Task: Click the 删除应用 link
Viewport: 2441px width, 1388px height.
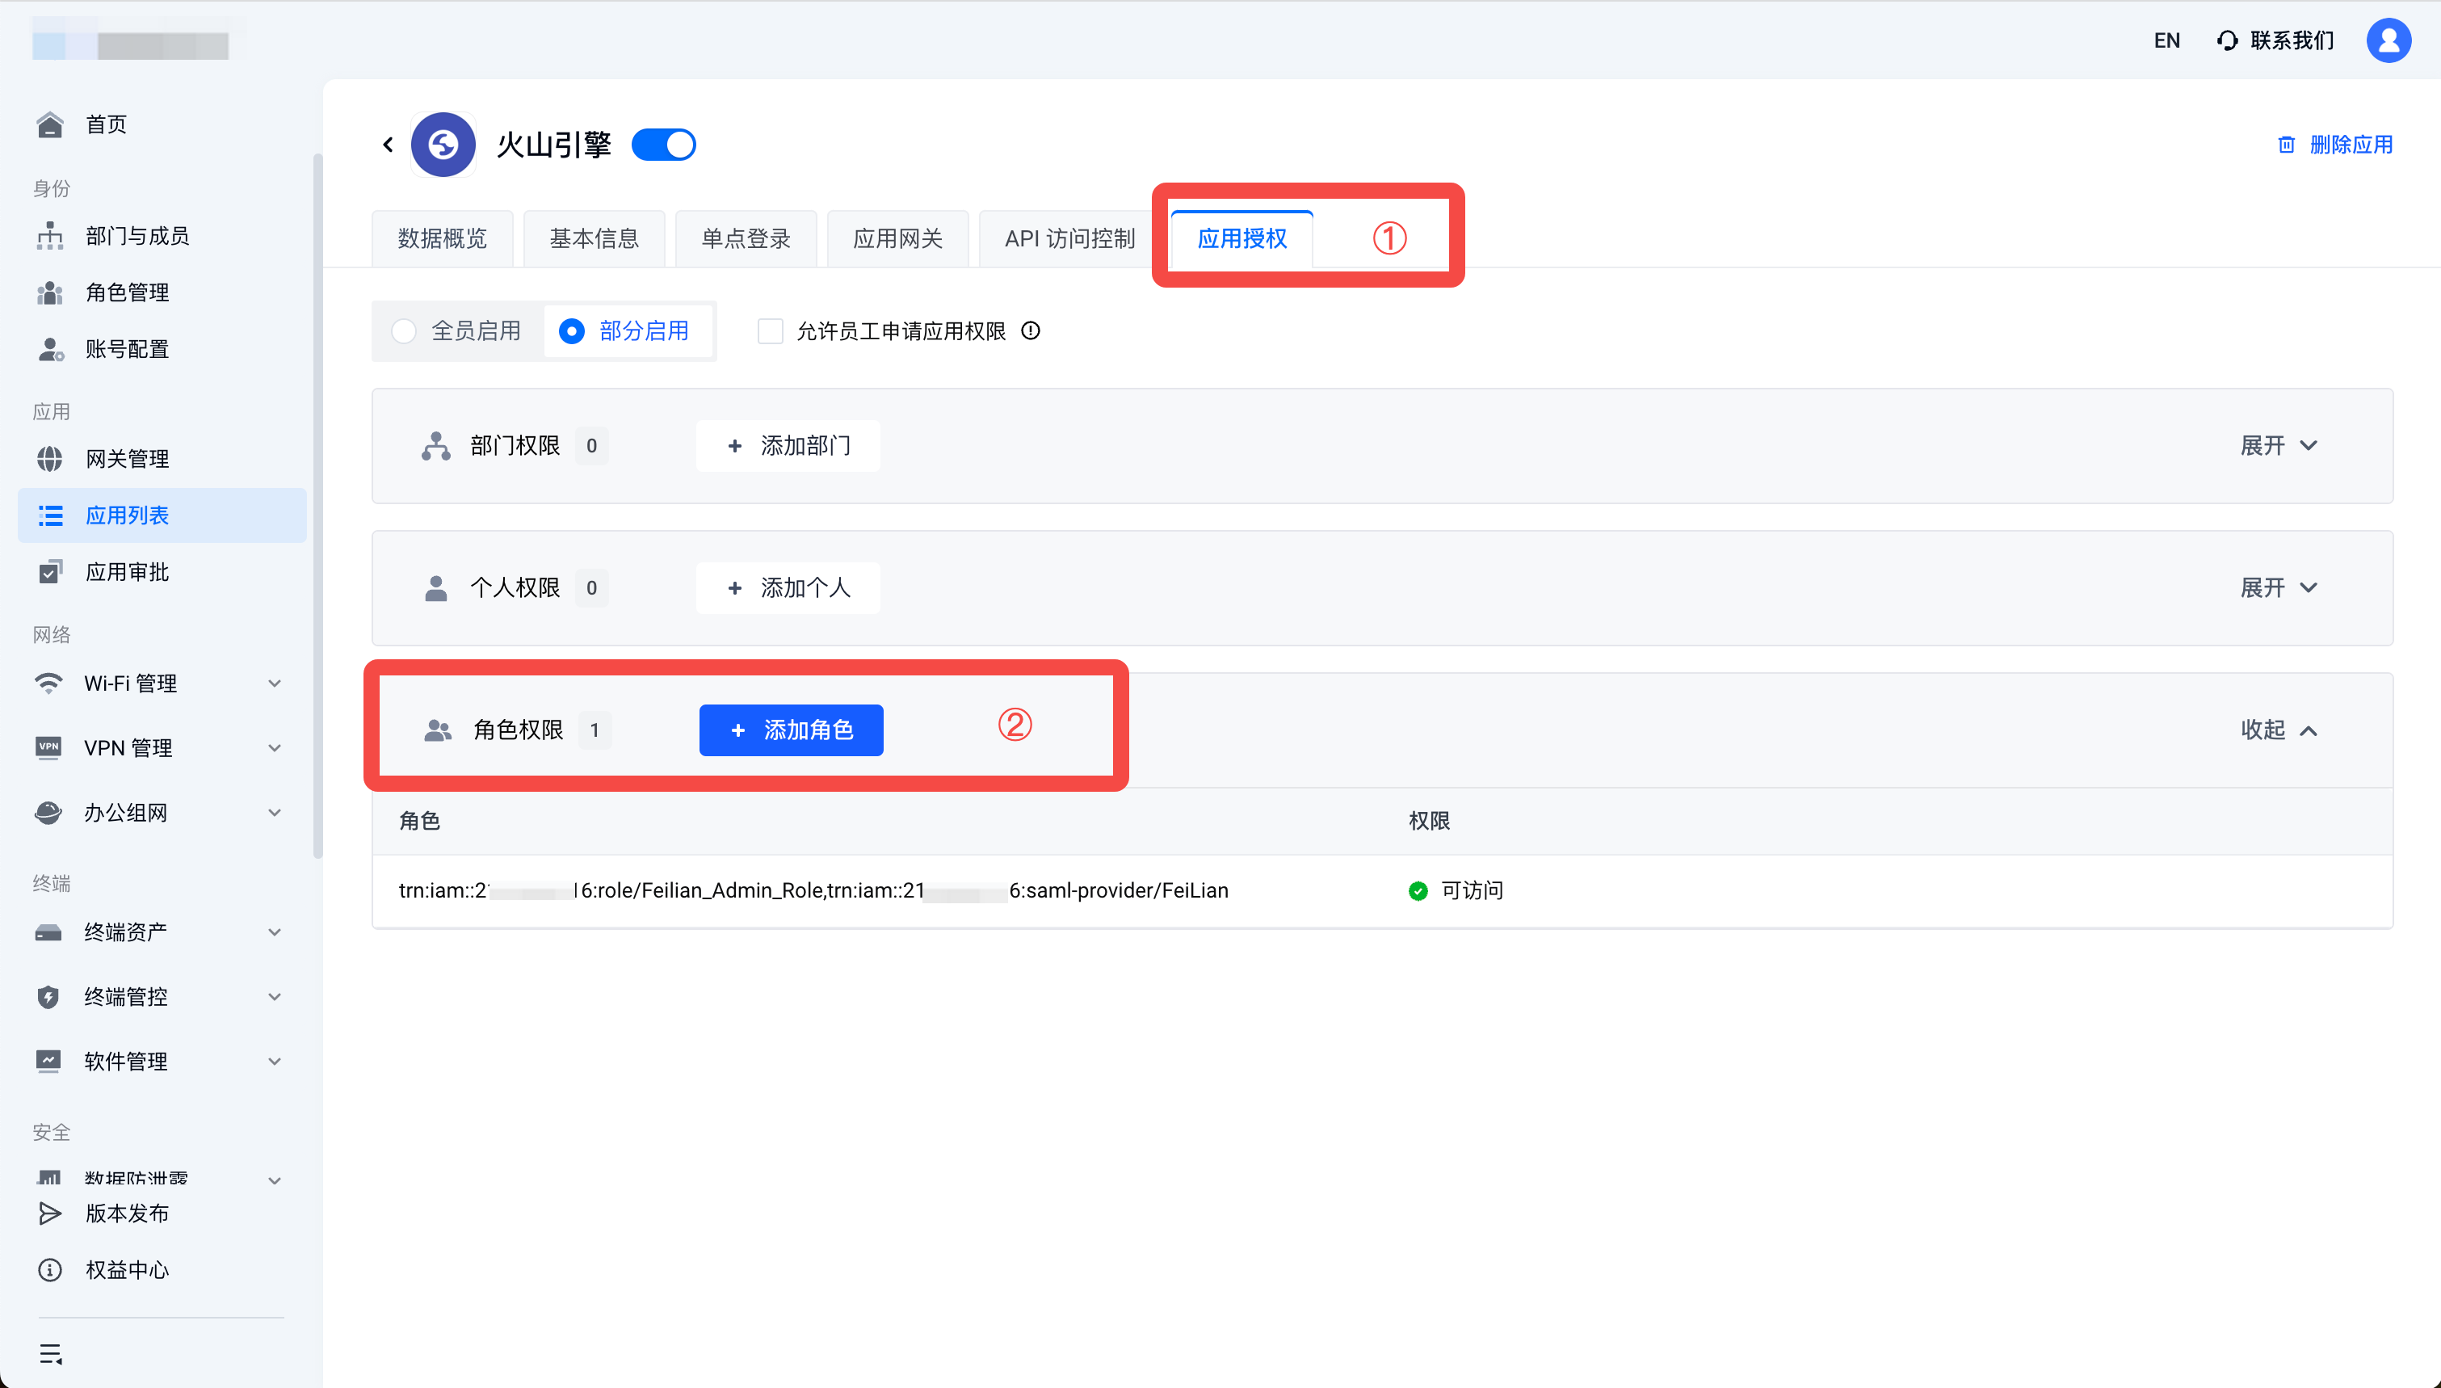Action: (2351, 145)
